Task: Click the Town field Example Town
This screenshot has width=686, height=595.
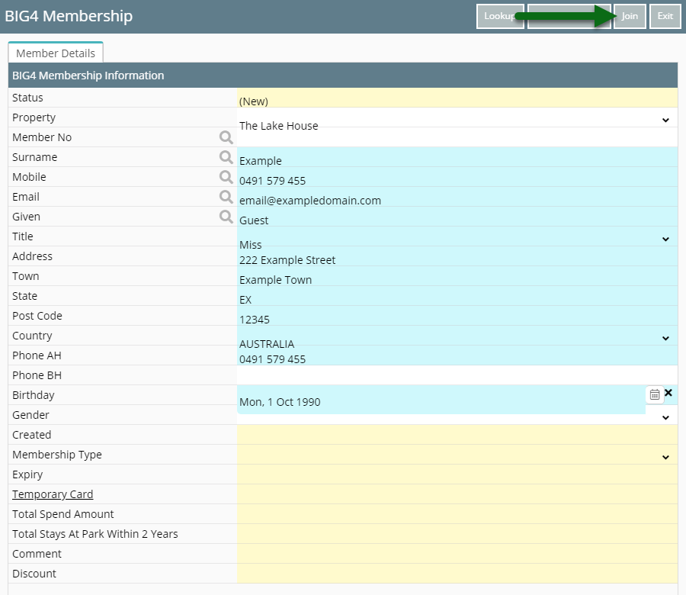Action: coord(457,276)
